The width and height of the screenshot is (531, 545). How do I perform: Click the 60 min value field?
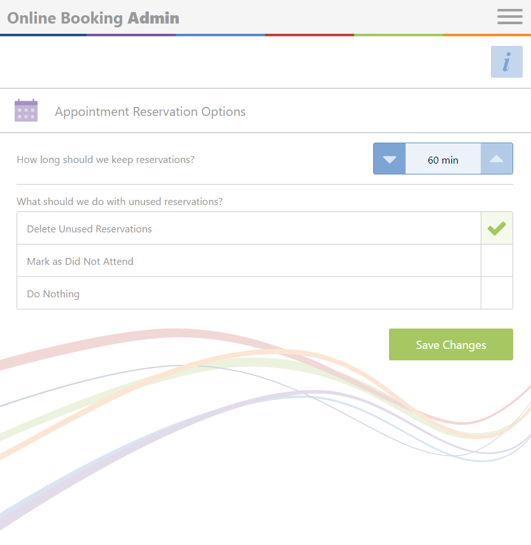pos(443,159)
